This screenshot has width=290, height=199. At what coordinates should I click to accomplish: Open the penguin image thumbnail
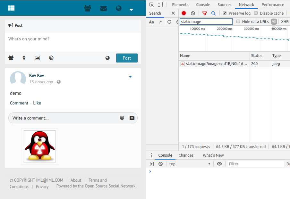pyautogui.click(x=40, y=146)
